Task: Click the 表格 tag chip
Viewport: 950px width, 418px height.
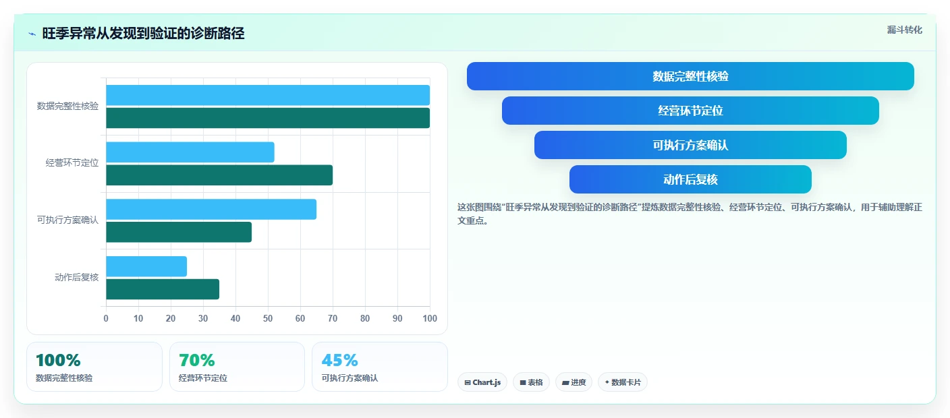Action: coord(531,382)
